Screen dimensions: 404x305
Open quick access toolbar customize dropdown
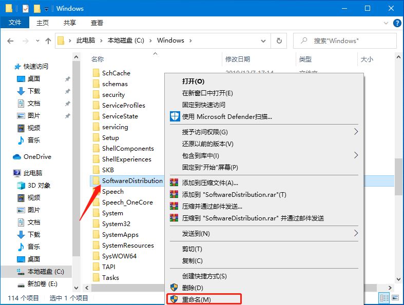[x=46, y=9]
